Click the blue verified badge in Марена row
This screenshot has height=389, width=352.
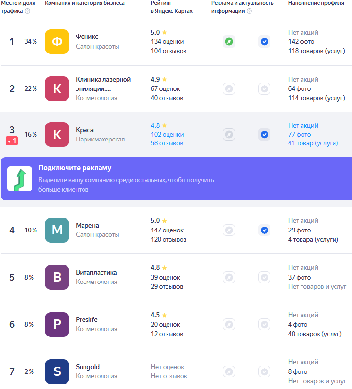click(x=264, y=230)
